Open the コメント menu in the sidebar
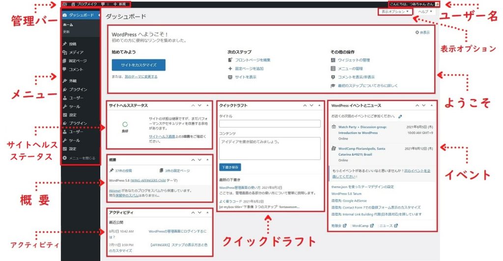 click(x=76, y=70)
